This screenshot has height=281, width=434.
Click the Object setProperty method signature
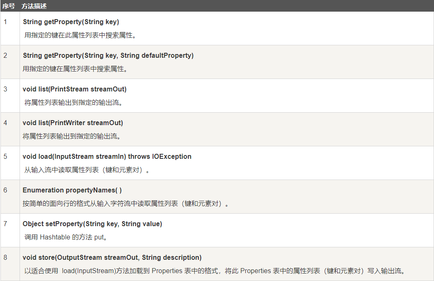(92, 224)
